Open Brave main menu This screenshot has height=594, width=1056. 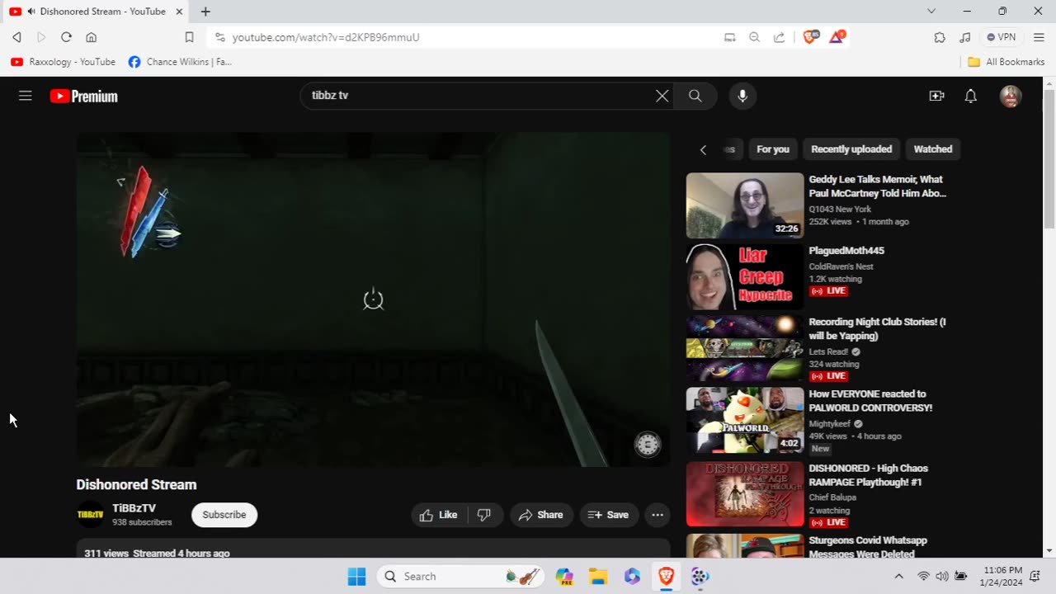(x=1039, y=37)
